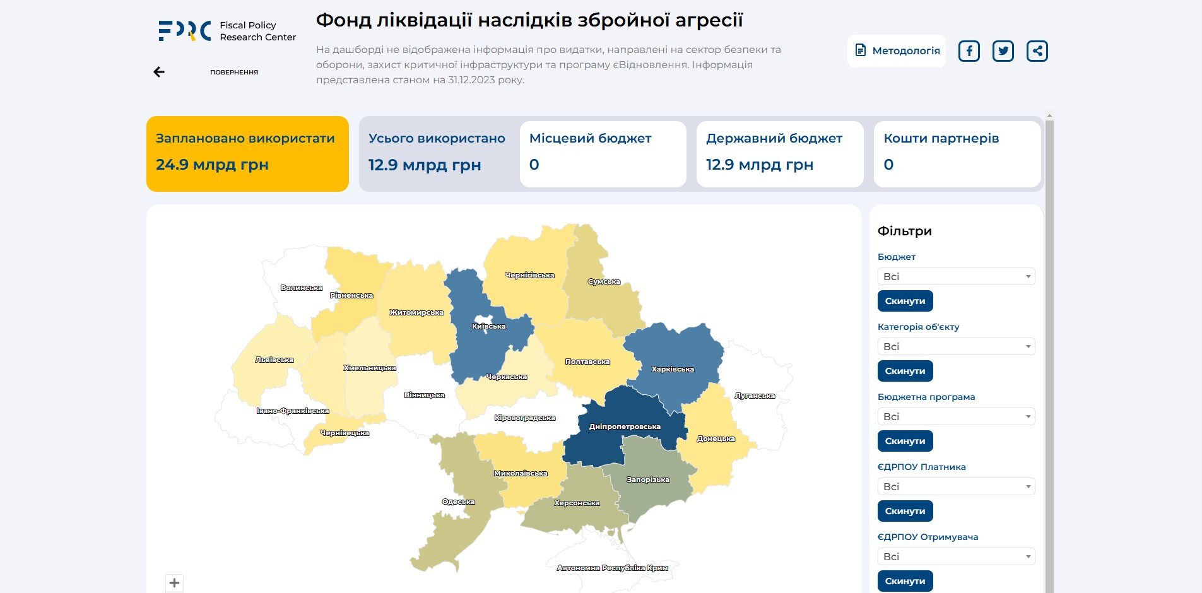Click the back arrow icon
Screen dimensions: 1202x593
pyautogui.click(x=159, y=72)
